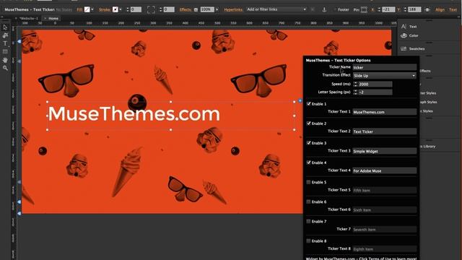Uncheck the Enable 1 checkbox
462x260 pixels.
tap(308, 104)
